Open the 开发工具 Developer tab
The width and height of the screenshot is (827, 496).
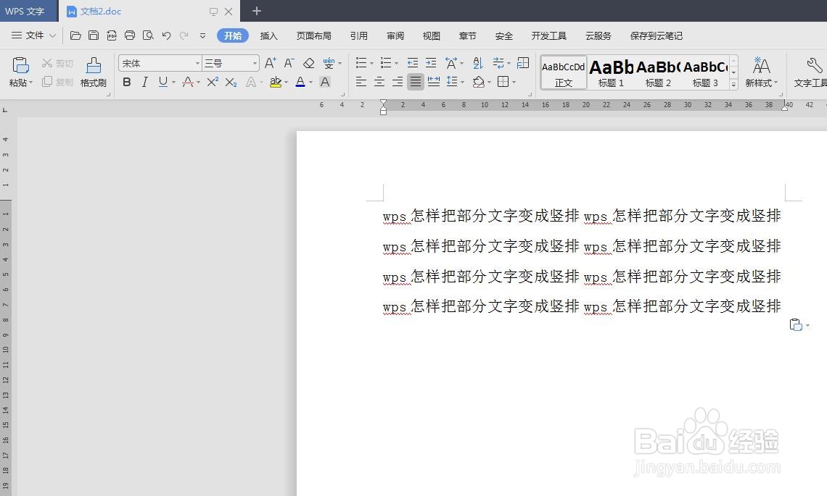(548, 35)
